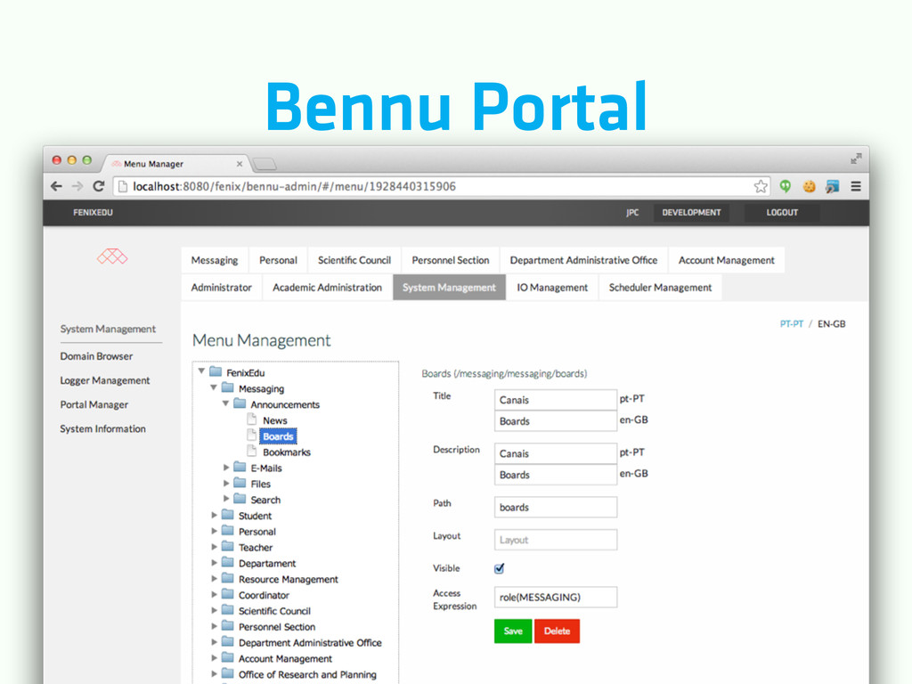
Task: Reload the page with the refresh icon
Action: pos(98,186)
